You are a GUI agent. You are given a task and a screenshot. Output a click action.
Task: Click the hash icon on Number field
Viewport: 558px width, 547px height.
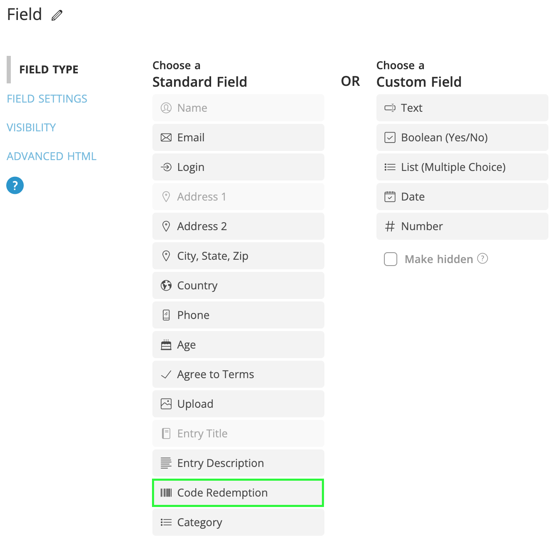(x=390, y=226)
